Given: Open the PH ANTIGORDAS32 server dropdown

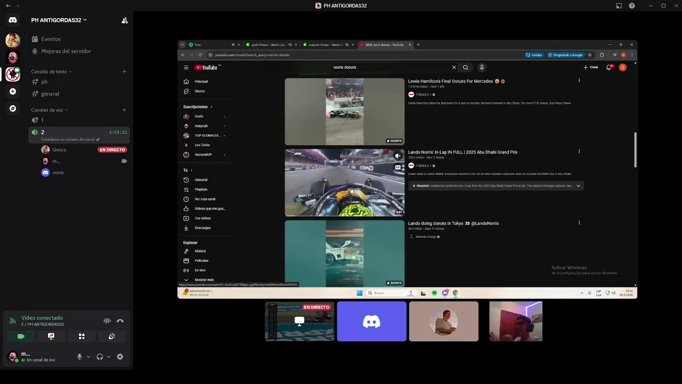Looking at the screenshot, I should (59, 20).
